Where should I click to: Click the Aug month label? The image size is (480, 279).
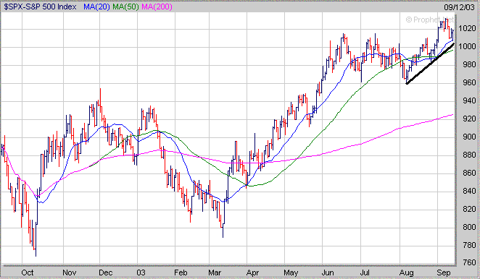point(407,272)
